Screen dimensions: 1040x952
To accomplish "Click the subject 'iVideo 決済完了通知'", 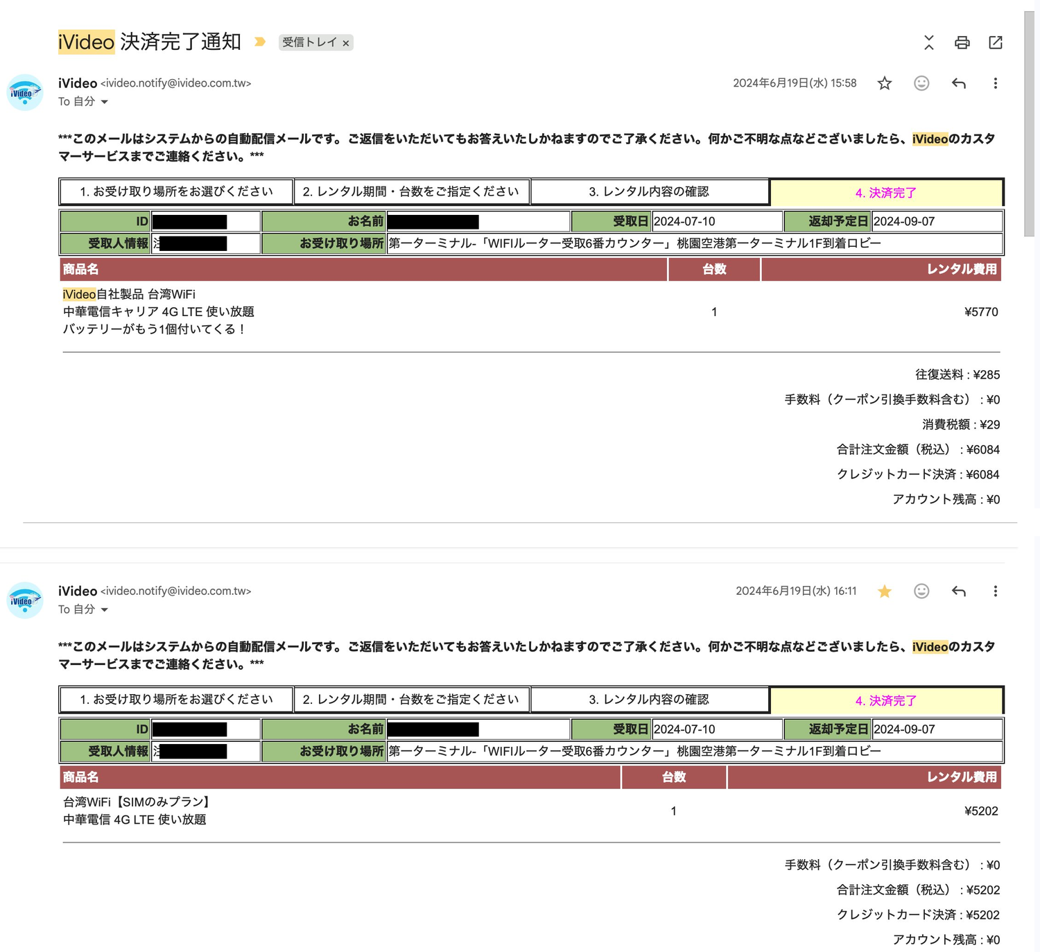I will pyautogui.click(x=150, y=42).
